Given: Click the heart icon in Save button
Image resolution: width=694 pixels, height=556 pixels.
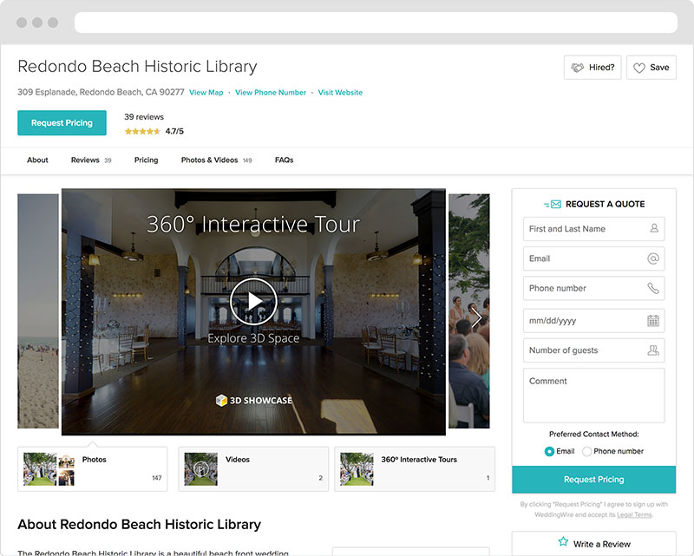Looking at the screenshot, I should pos(638,68).
